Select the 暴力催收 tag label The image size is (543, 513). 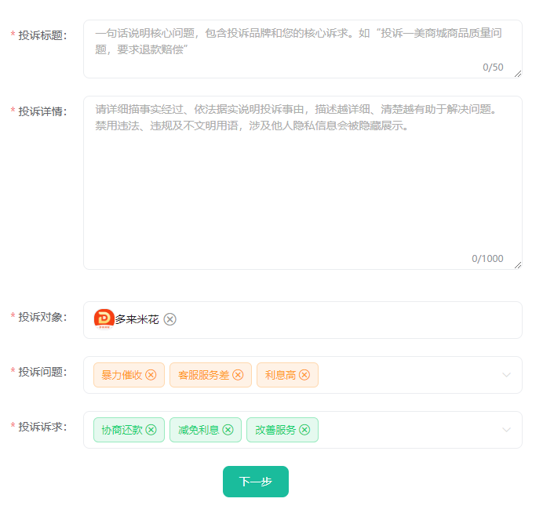(122, 375)
